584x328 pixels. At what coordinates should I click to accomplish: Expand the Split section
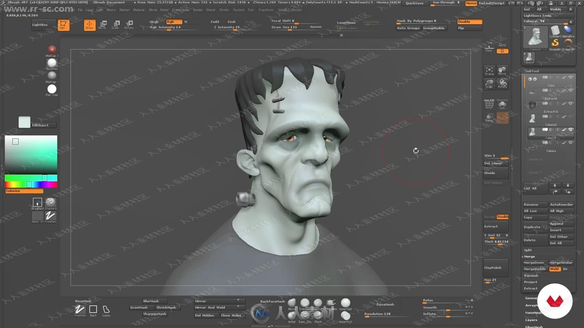coord(528,250)
